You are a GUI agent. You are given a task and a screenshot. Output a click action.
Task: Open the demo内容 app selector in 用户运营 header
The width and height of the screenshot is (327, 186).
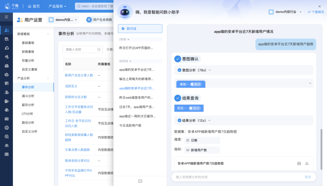[x=63, y=20]
